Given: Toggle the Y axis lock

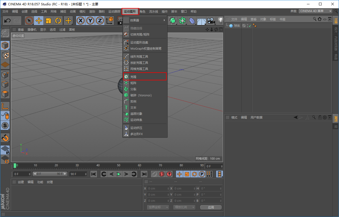Looking at the screenshot, I should click(x=91, y=21).
